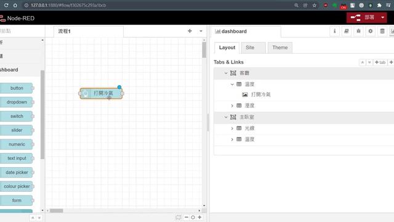Switch to the Layout tab
Viewport: 394px width, 222px height.
tap(227, 47)
